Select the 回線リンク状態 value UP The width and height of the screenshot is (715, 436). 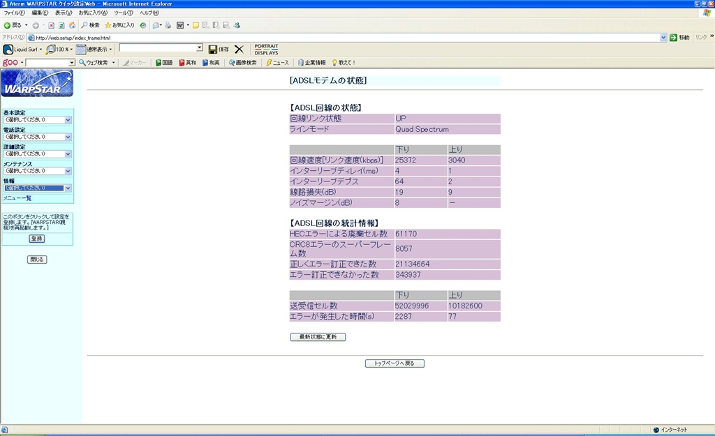tap(400, 119)
